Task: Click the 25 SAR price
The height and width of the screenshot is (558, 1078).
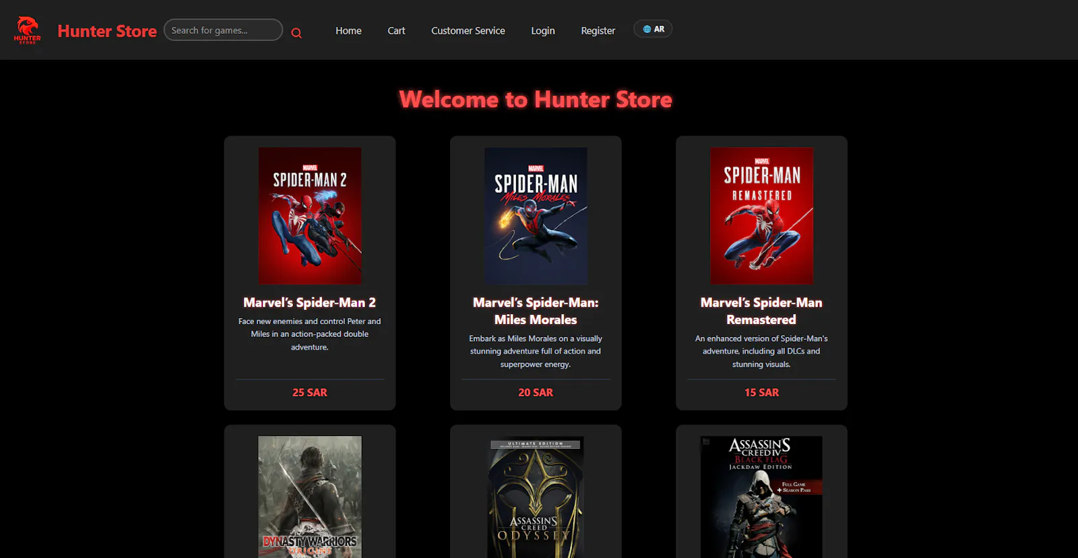Action: click(310, 392)
